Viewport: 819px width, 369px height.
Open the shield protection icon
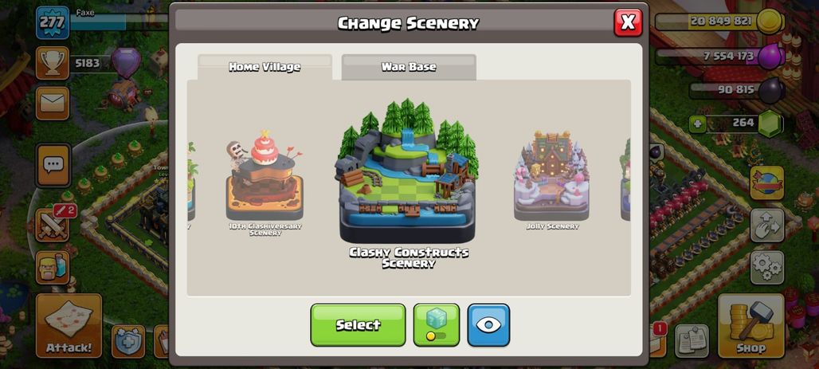tap(128, 341)
